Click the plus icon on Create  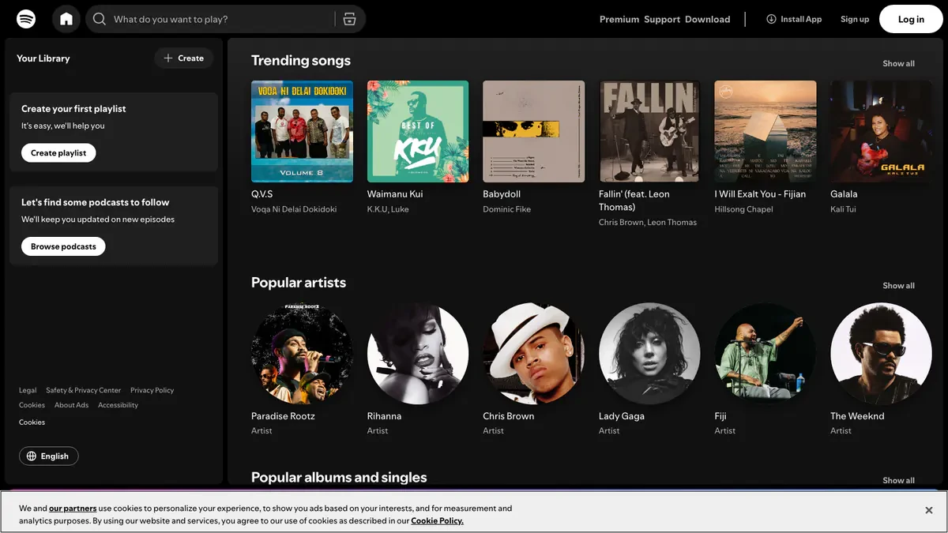click(x=168, y=58)
